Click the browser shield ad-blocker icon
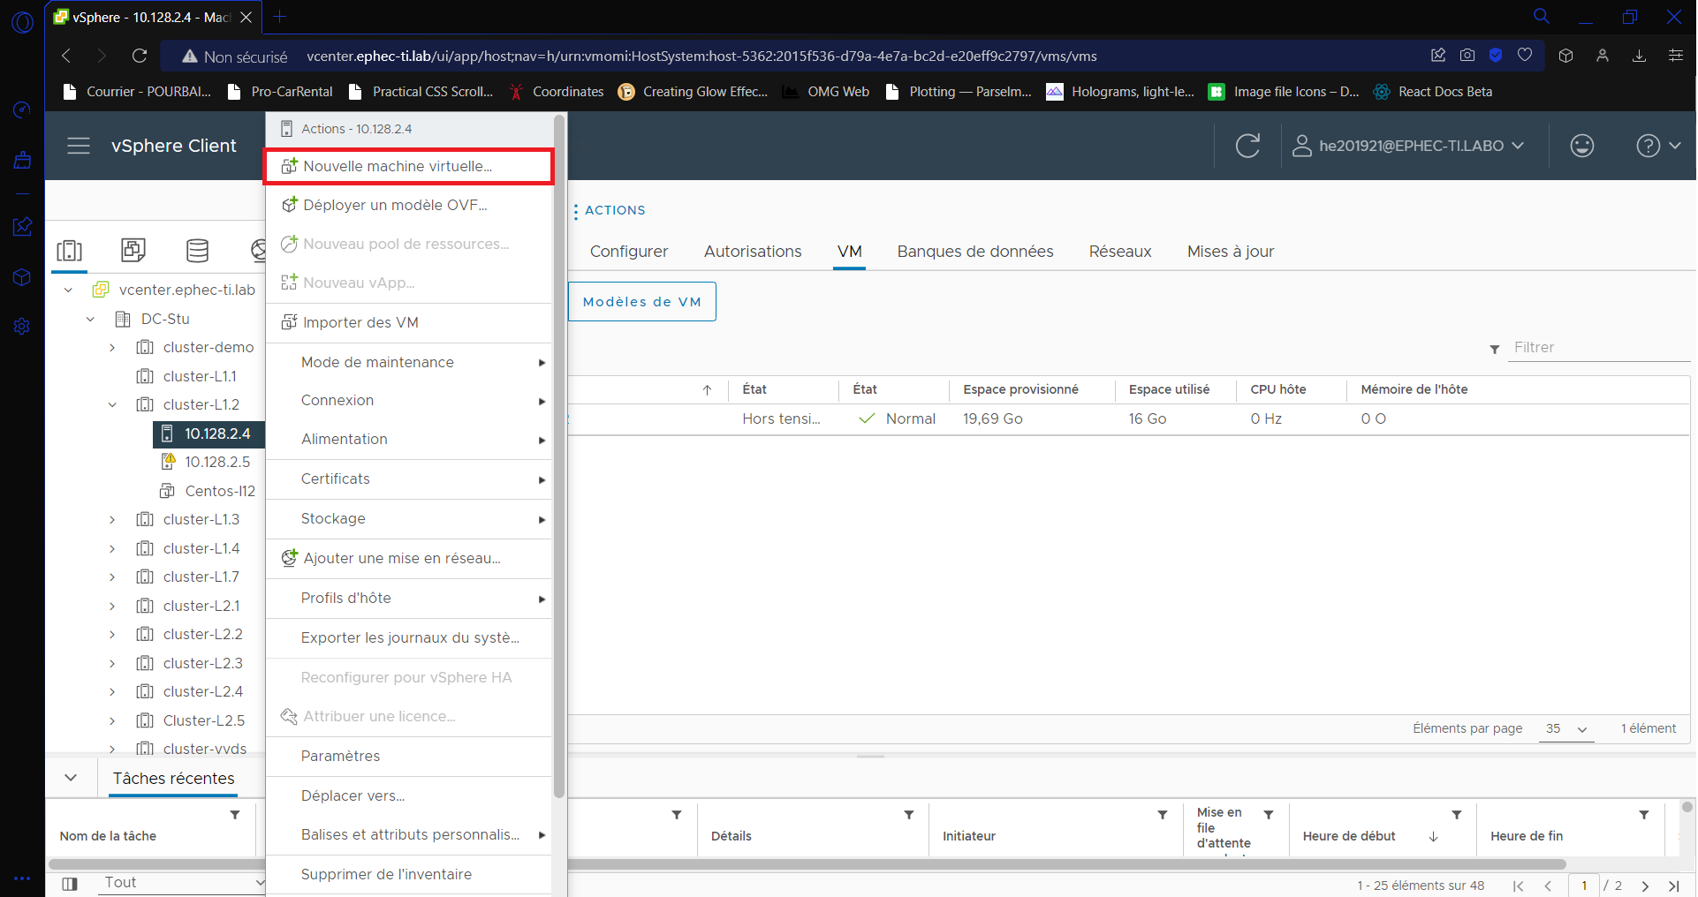Screen dimensions: 1698x897 (1496, 55)
